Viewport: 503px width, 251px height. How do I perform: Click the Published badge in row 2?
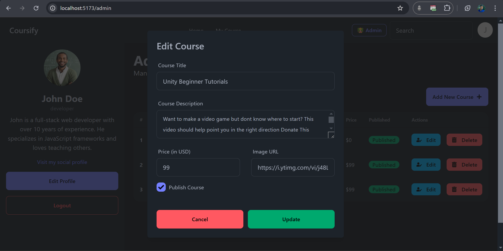pos(384,165)
